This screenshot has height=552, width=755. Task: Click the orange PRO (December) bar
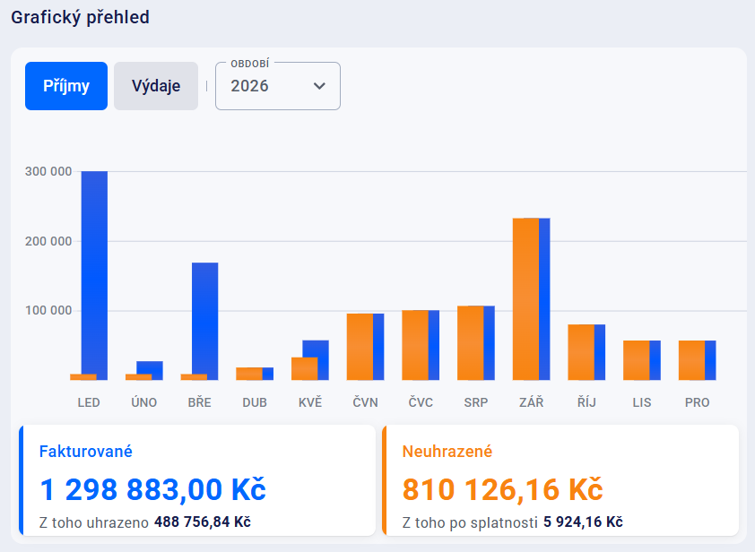(691, 360)
